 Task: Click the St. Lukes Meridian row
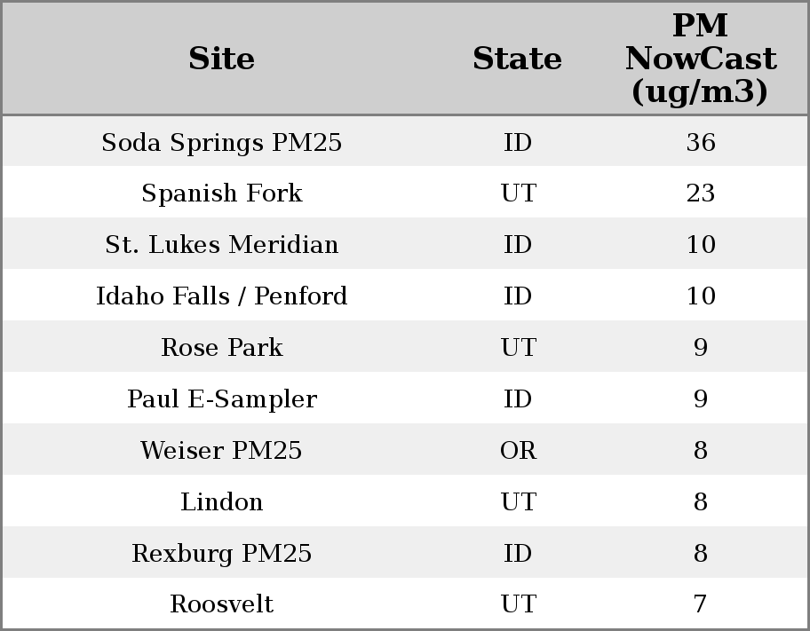click(x=221, y=245)
